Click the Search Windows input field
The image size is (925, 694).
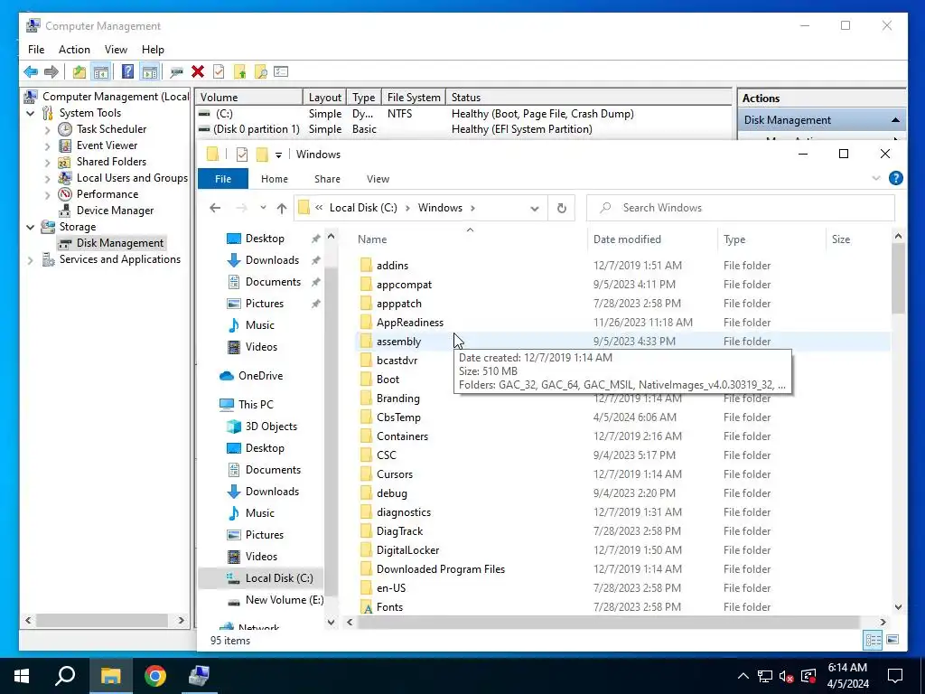741,208
